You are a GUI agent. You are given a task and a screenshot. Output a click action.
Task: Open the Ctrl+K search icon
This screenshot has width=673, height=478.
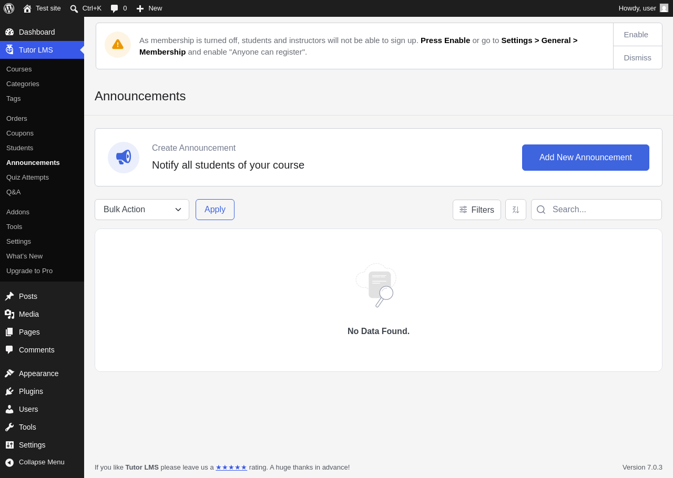(74, 8)
